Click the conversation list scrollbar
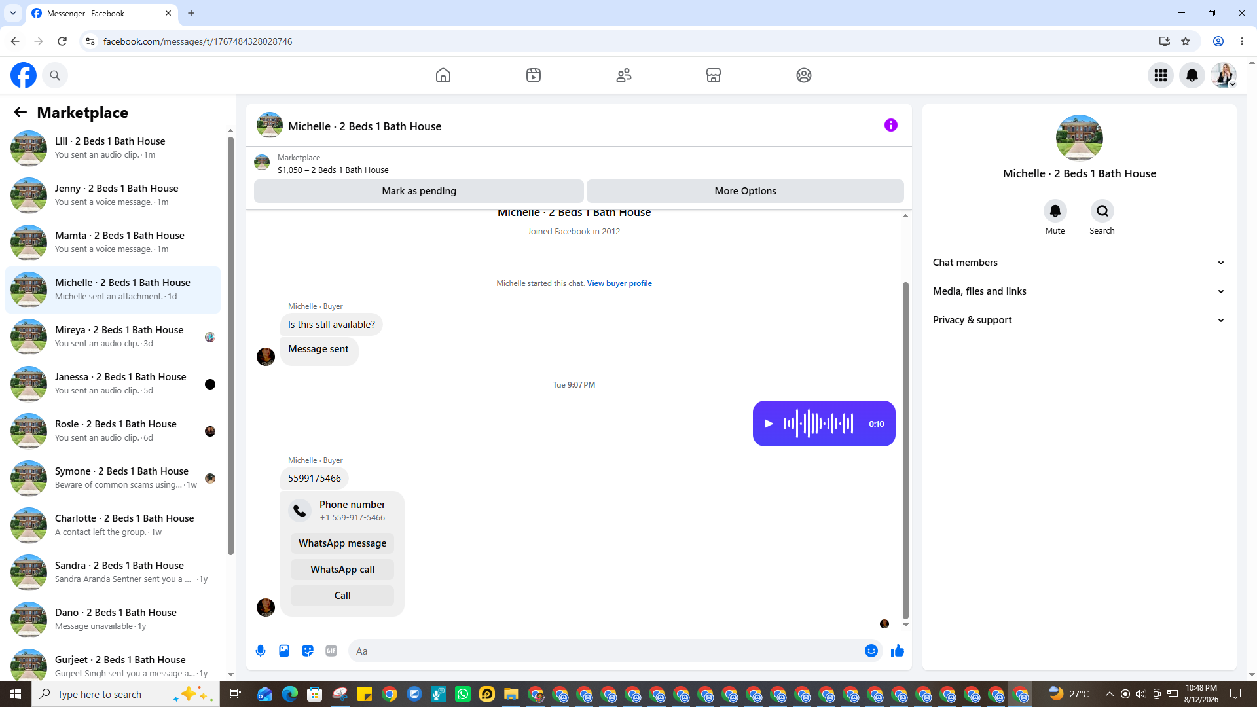This screenshot has height=707, width=1257. (230, 346)
